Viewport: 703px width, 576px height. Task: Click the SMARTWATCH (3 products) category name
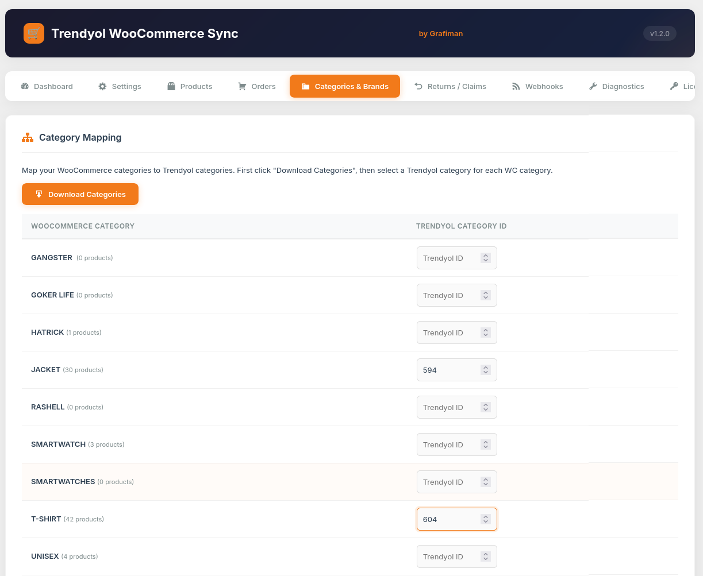pyautogui.click(x=59, y=444)
